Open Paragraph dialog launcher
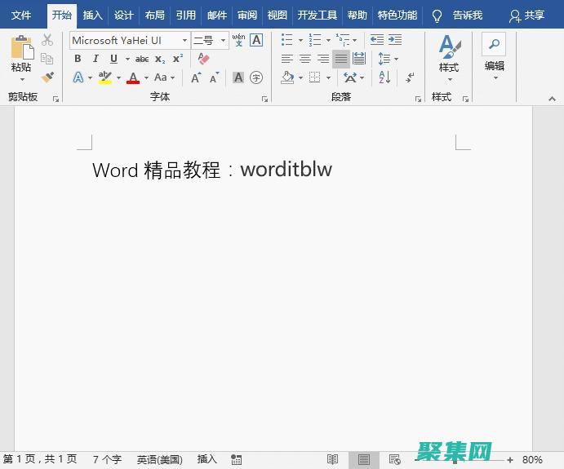Screen dimensions: 564x469 pyautogui.click(x=418, y=100)
